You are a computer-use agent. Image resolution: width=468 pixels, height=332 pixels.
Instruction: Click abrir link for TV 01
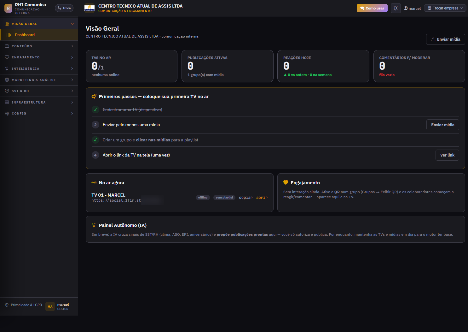(262, 198)
